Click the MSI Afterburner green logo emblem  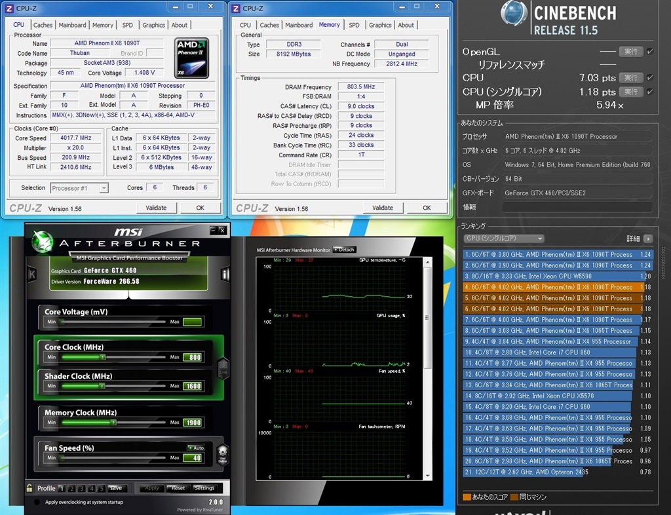(43, 241)
